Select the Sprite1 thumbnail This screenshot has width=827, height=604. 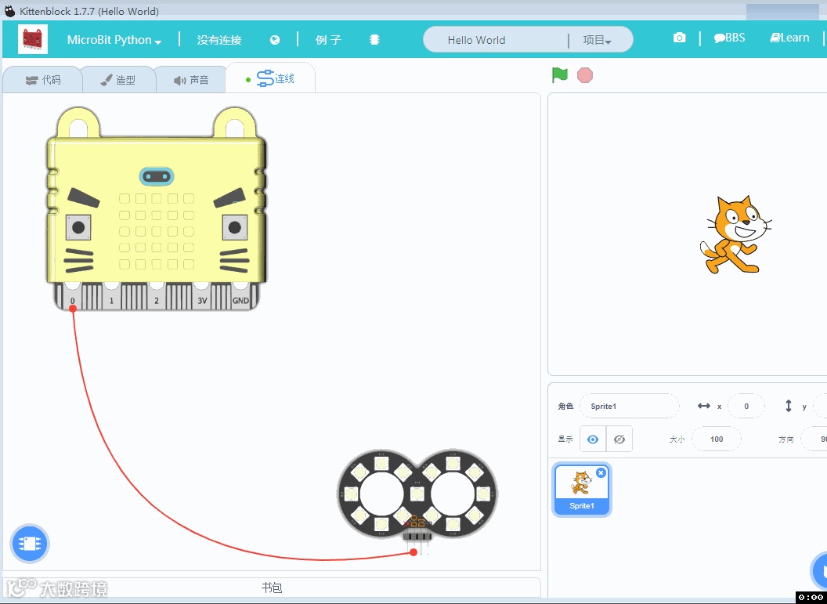tap(582, 490)
